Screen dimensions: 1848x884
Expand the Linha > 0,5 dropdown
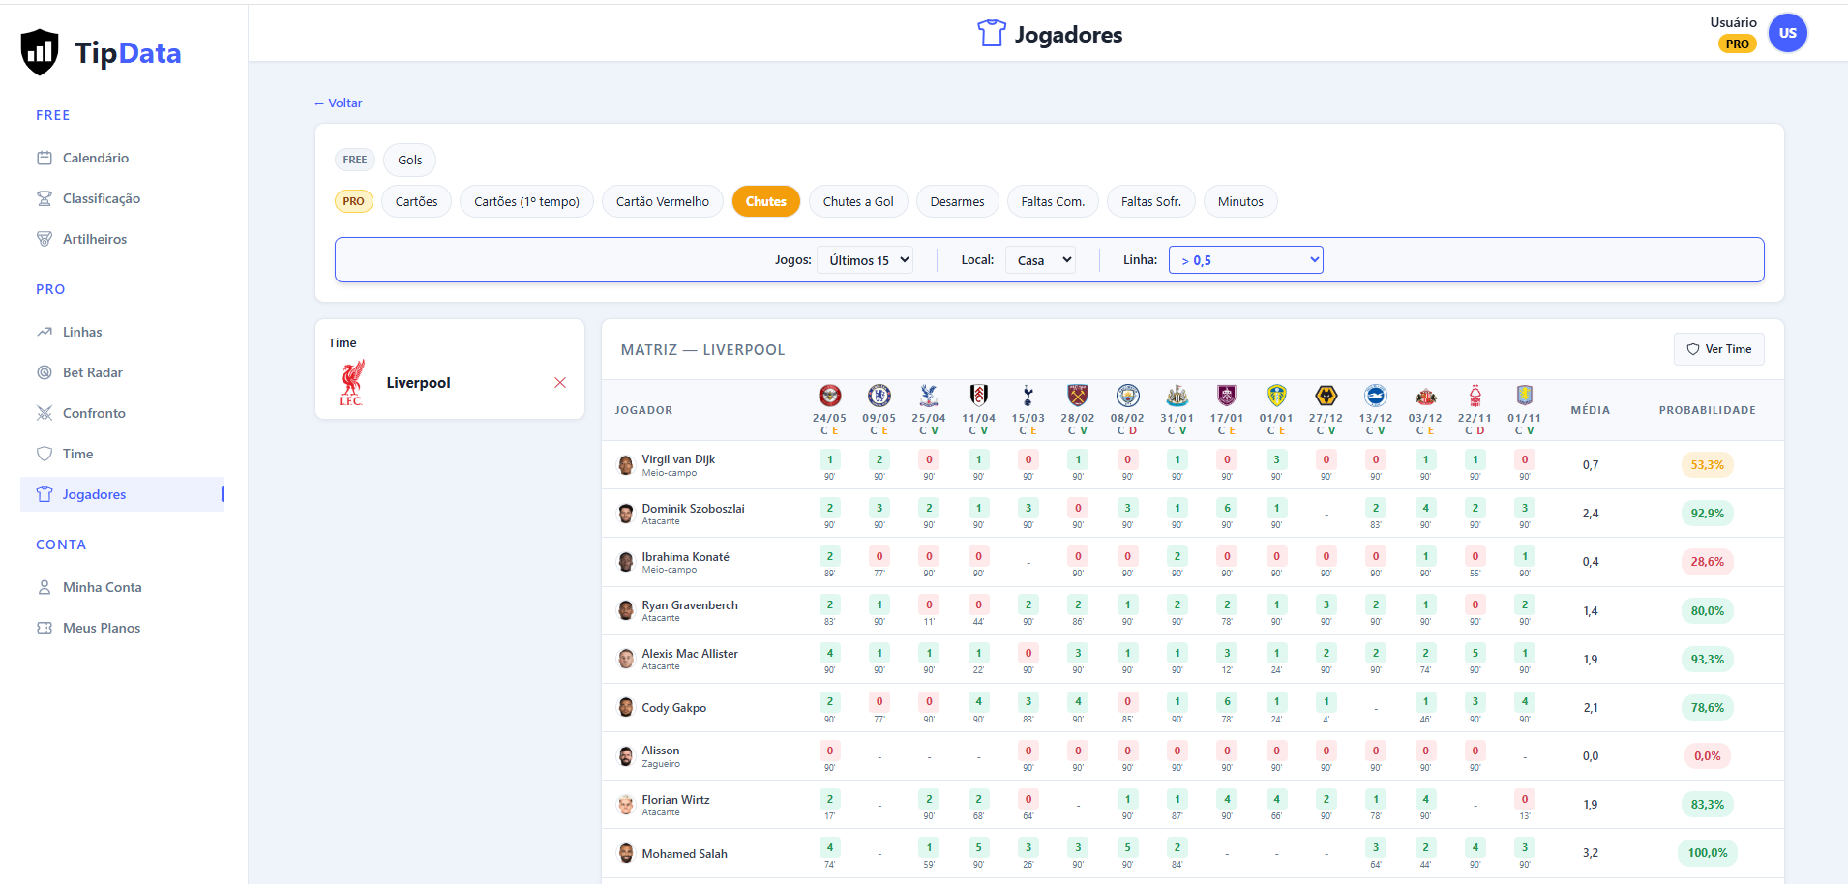point(1246,260)
